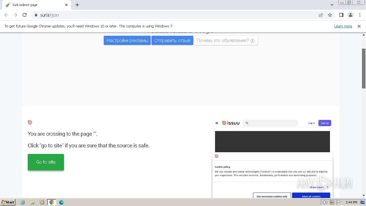This screenshot has width=366, height=206.
Task: Open the side panel icon
Action: [341, 15]
